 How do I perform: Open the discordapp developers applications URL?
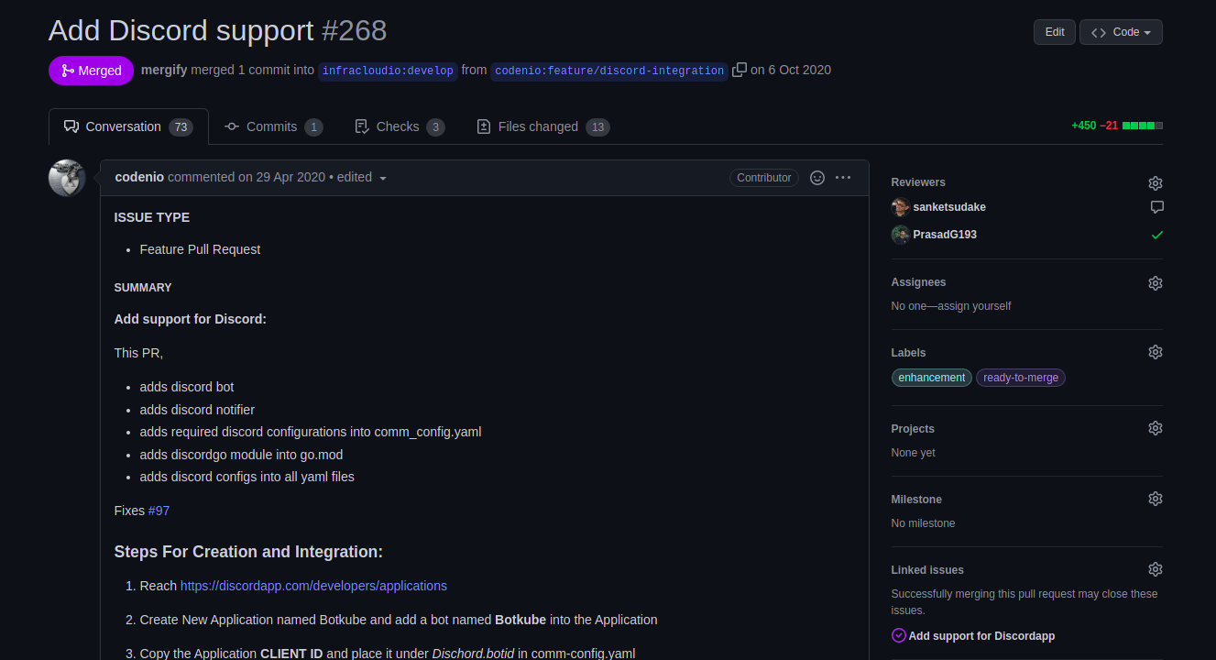[313, 586]
